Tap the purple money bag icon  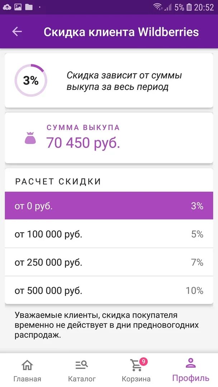[30, 138]
